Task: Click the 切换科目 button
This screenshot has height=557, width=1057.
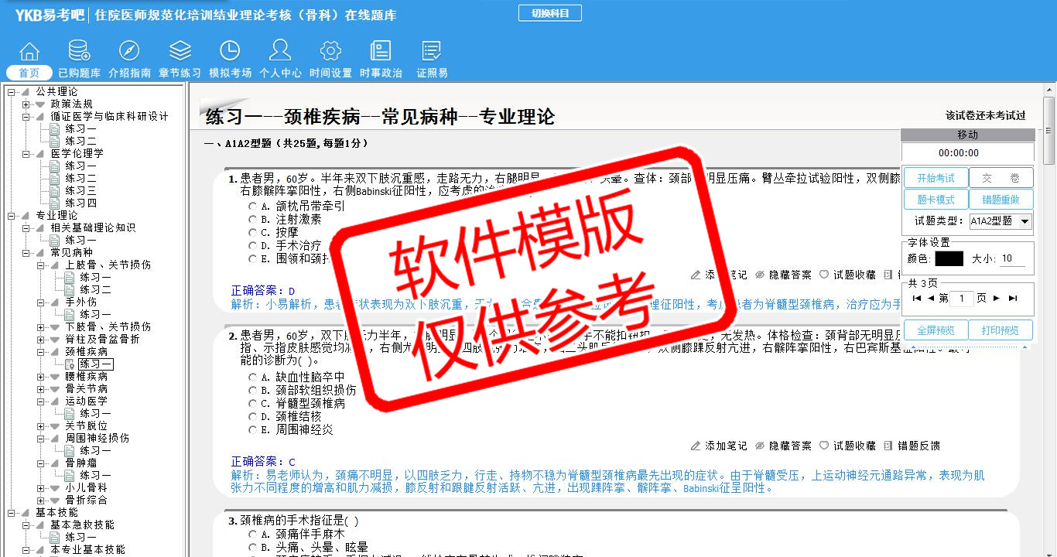Action: pos(549,13)
